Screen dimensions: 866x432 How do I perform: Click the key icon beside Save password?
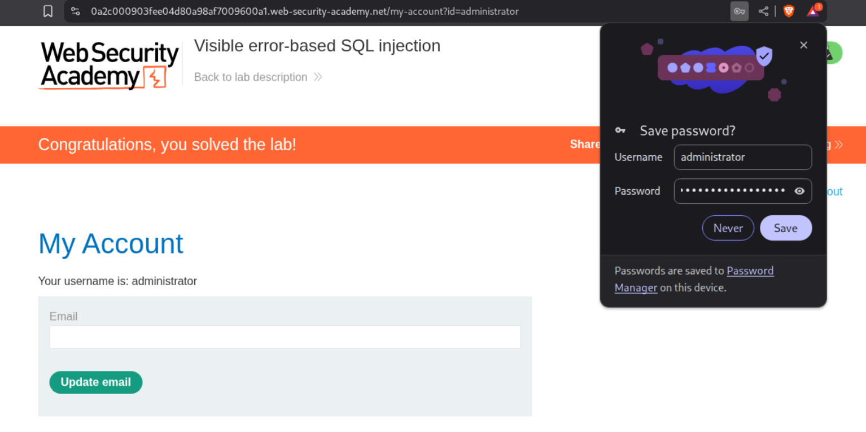[x=620, y=130]
